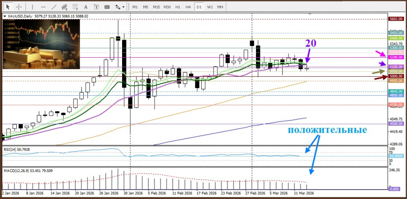407x199 pixels.
Task: Switch chart to W1 weekly timeframe
Action: (210, 7)
